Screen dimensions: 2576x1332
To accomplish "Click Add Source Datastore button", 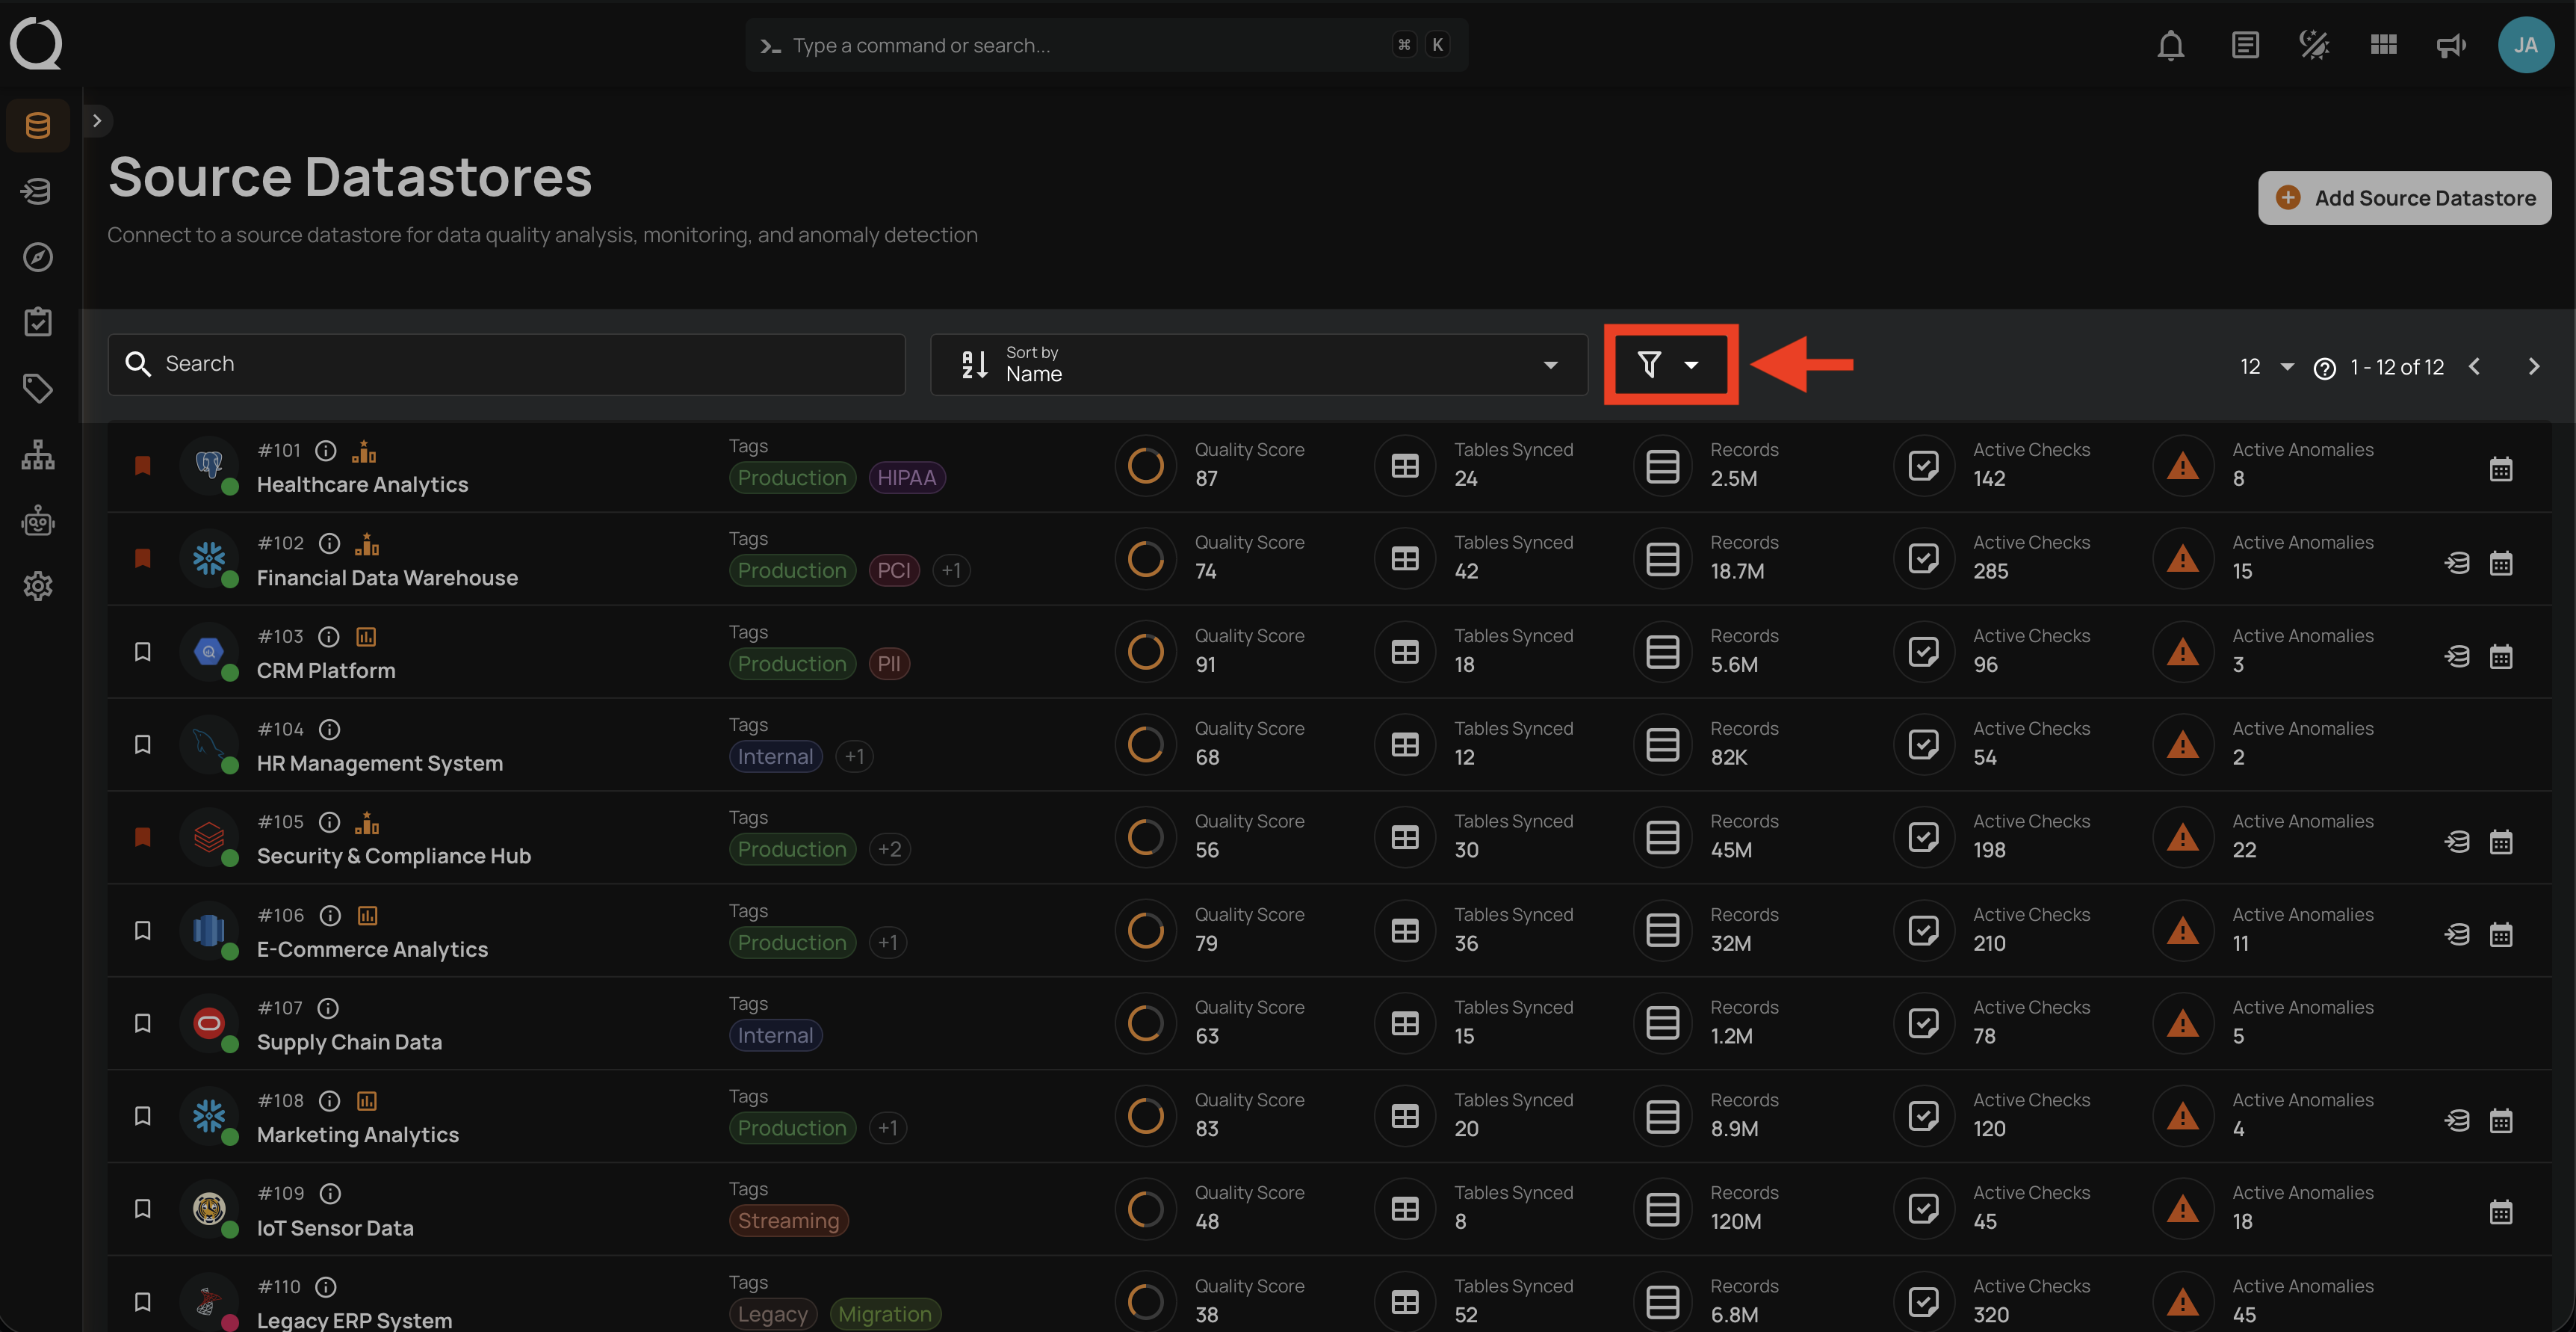I will [x=2404, y=198].
